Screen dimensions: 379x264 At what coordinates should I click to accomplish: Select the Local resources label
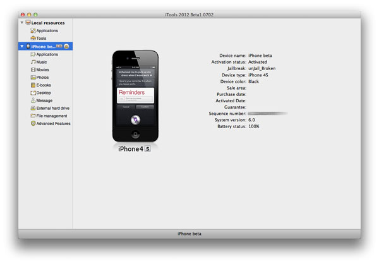tap(48, 23)
